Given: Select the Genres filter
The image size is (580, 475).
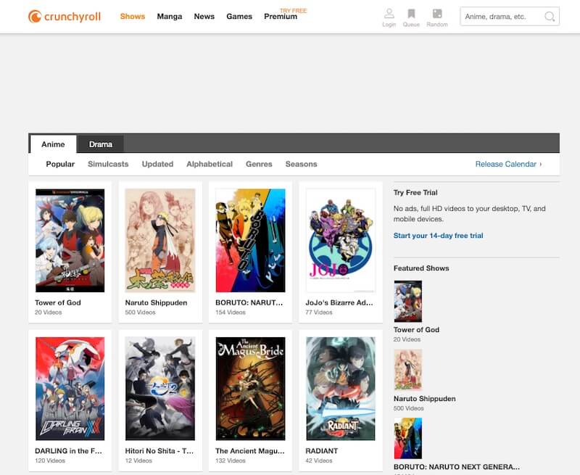Looking at the screenshot, I should [x=259, y=164].
